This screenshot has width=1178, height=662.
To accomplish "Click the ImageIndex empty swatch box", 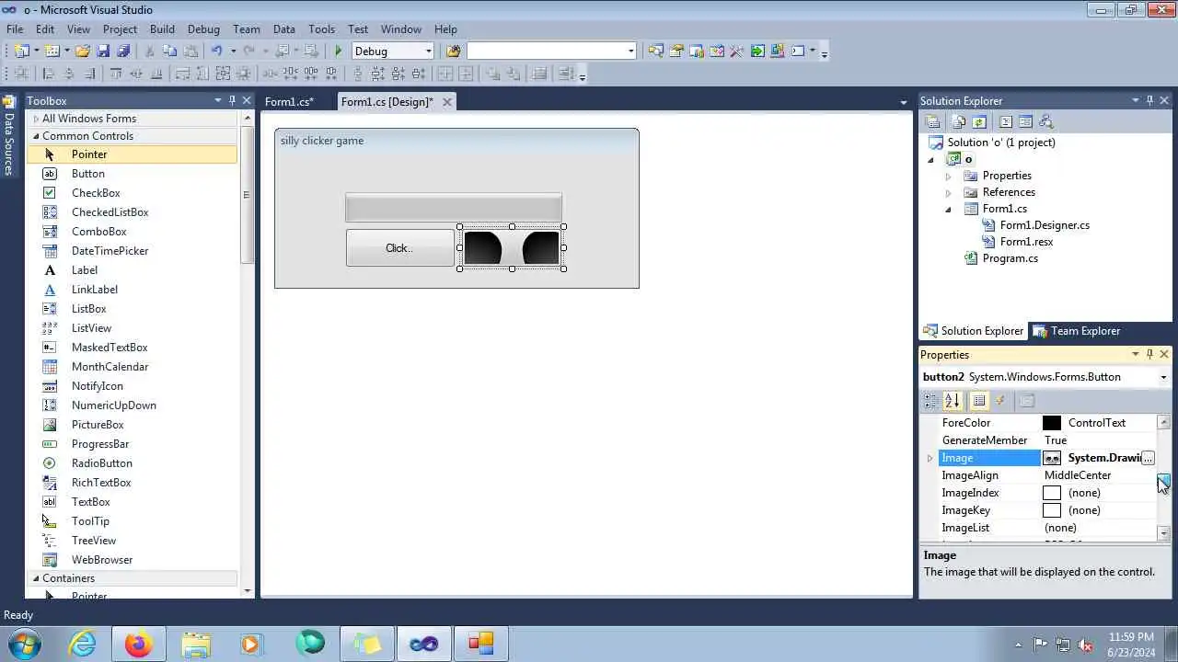I will [1052, 493].
